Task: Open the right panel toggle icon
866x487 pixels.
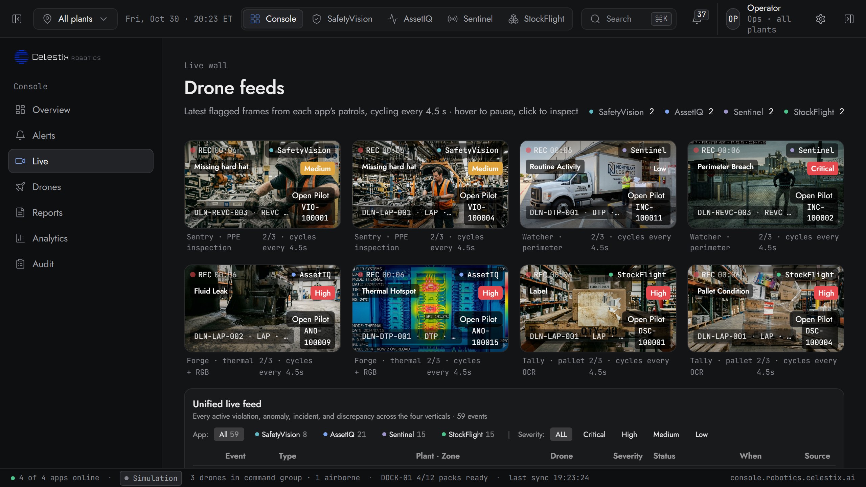Action: [849, 19]
